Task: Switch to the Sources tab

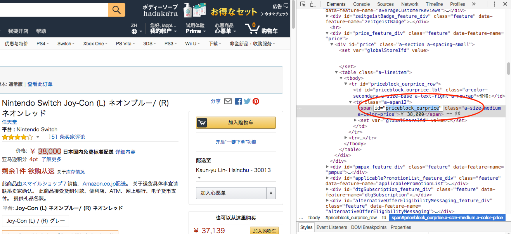Action: 385,4
